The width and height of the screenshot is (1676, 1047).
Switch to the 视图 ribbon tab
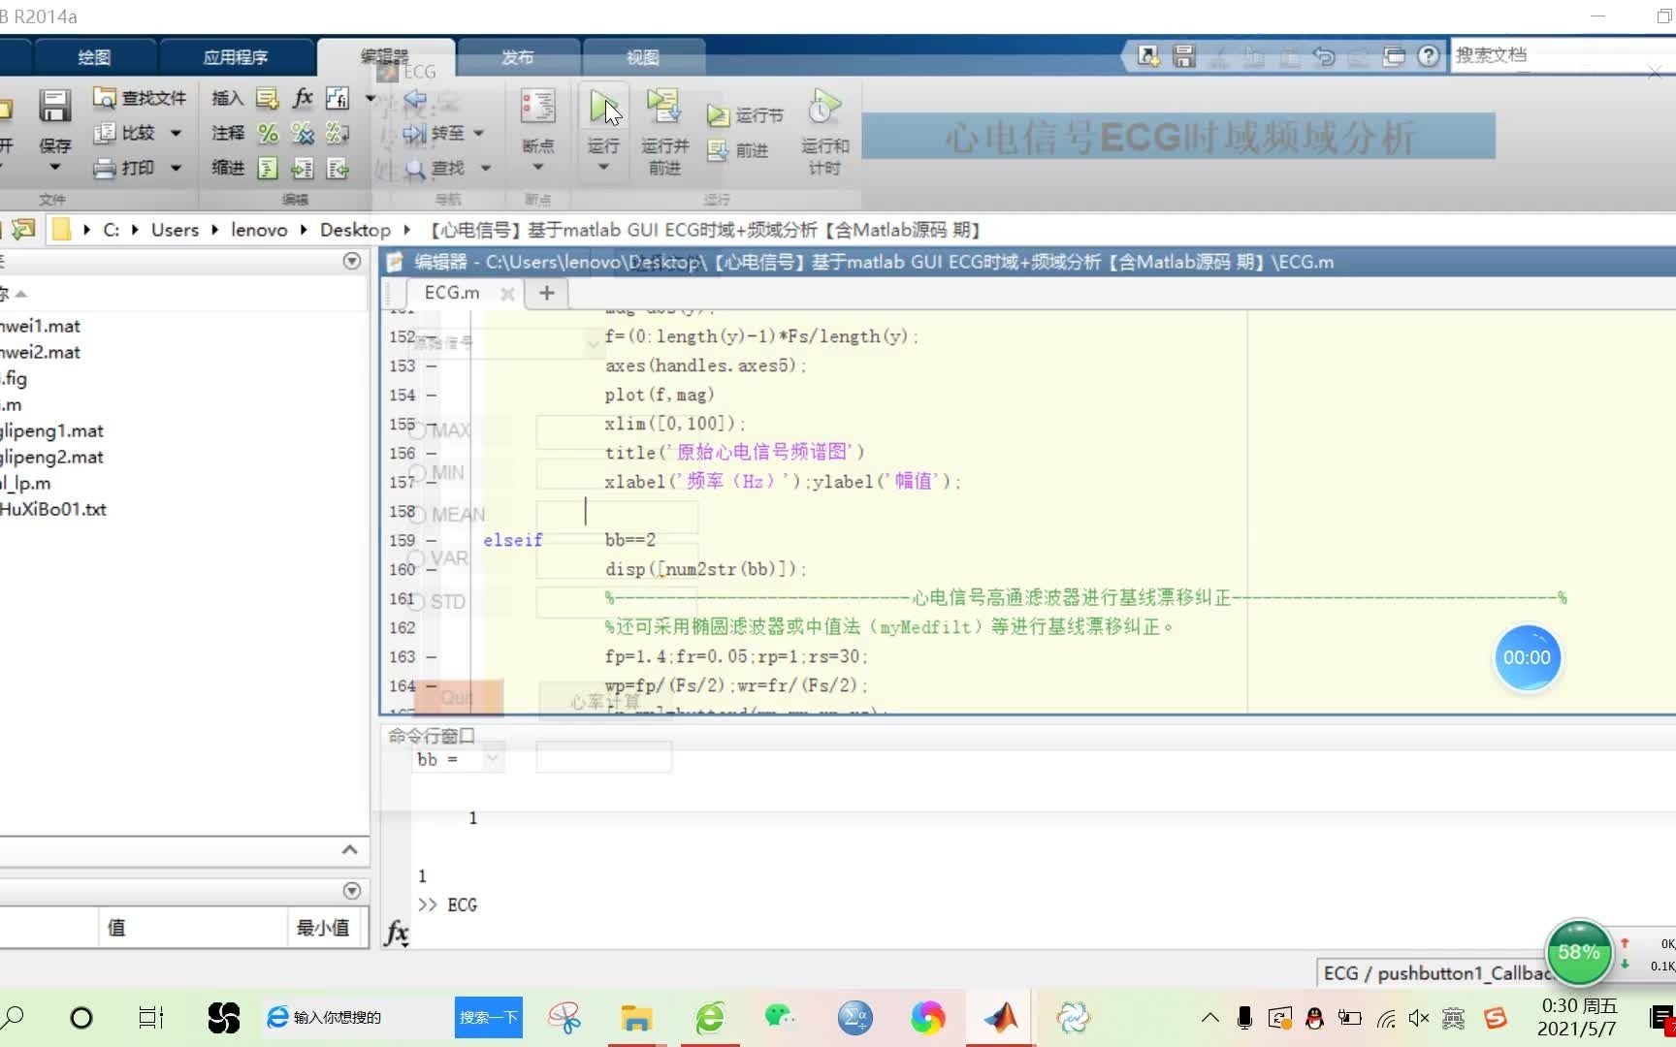[x=642, y=57]
